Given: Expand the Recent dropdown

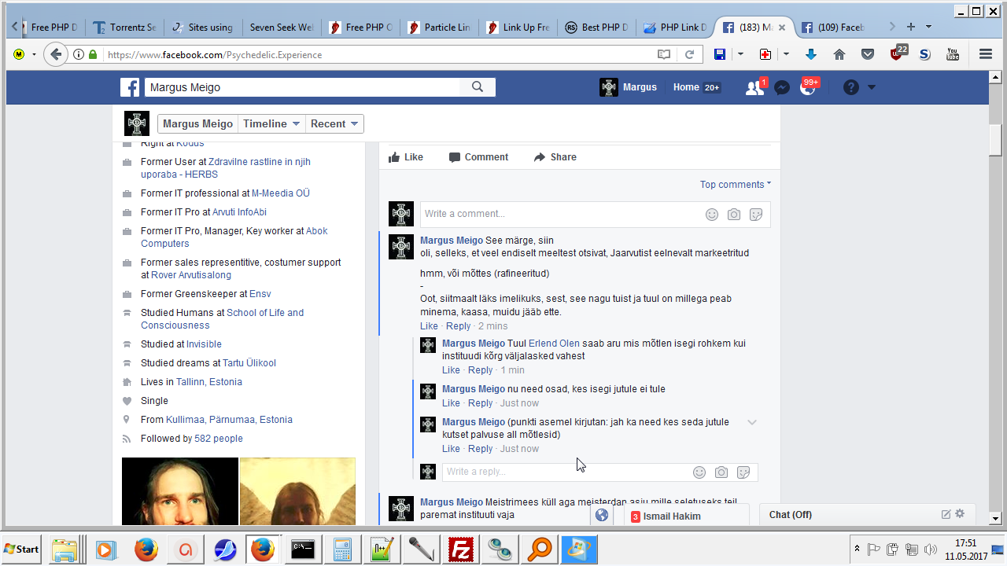Looking at the screenshot, I should (334, 123).
